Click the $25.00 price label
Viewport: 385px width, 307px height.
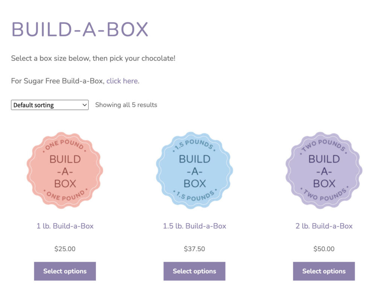pos(65,249)
